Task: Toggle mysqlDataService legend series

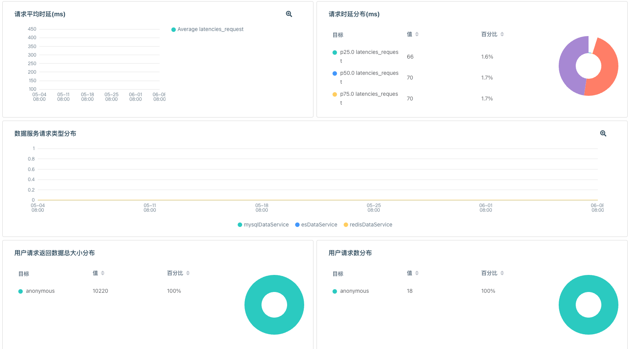Action: (263, 225)
